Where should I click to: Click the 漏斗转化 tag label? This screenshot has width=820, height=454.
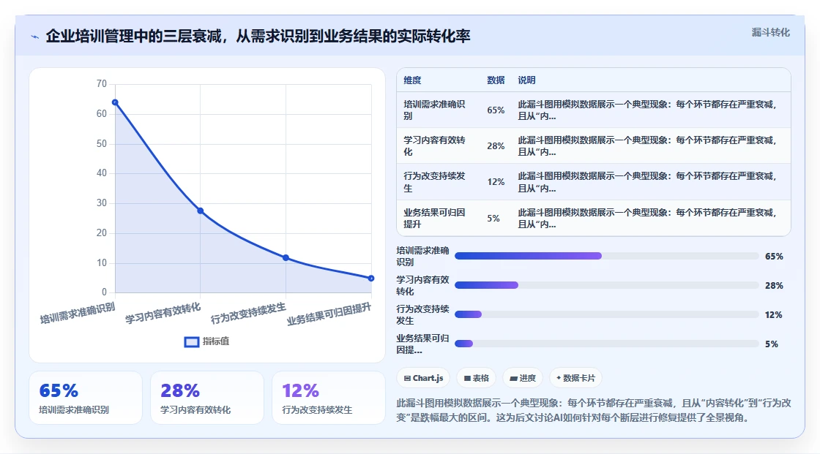[770, 32]
